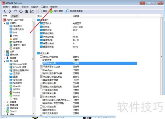Click the line chart toolbar icon

(x=32, y=11)
